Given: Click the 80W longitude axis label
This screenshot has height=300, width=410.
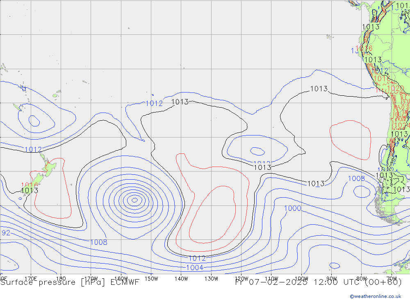Looking at the screenshot, I should point(362,279).
